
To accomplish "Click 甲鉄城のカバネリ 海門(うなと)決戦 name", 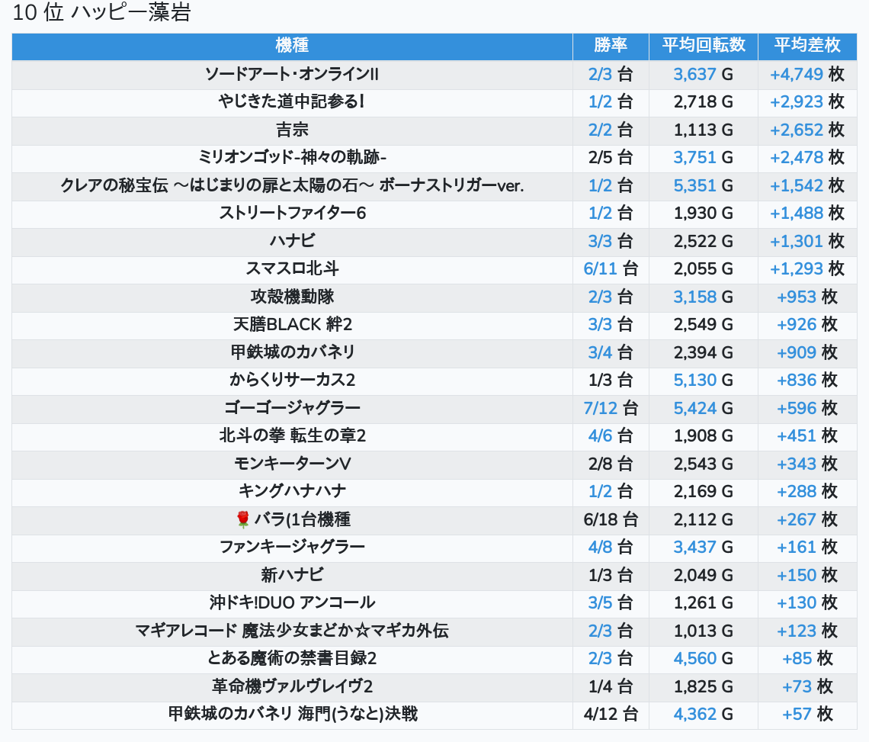I will point(292,715).
